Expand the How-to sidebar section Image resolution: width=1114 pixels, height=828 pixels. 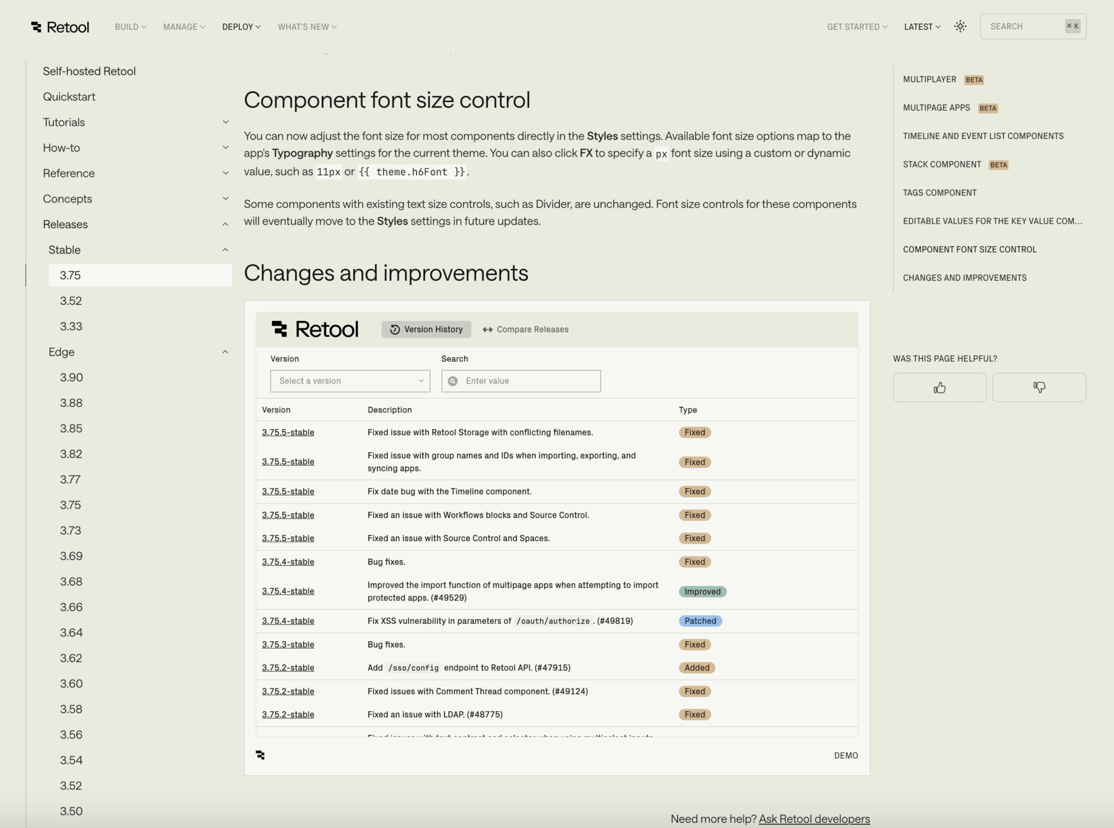coord(225,147)
